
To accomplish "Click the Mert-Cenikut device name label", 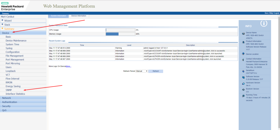I will (7, 17).
